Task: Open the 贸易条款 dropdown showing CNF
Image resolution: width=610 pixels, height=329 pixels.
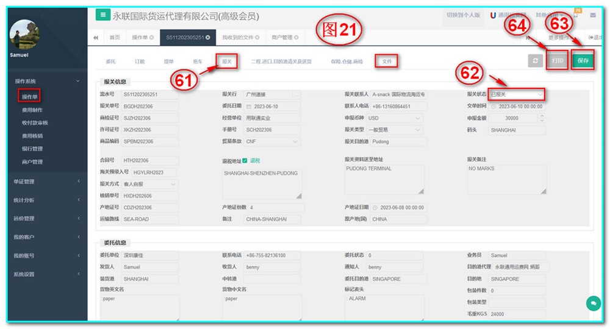Action: pos(272,141)
